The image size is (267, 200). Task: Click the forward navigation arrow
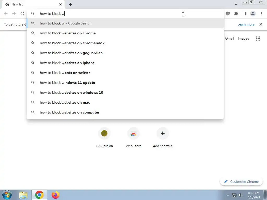coord(14,14)
